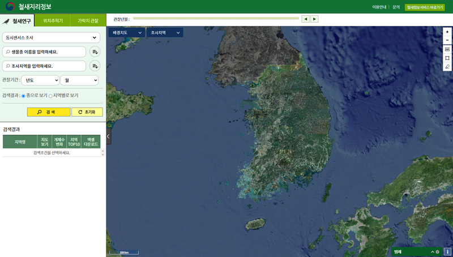Zoom out the map with minus button
The height and width of the screenshot is (257, 453).
click(x=447, y=40)
